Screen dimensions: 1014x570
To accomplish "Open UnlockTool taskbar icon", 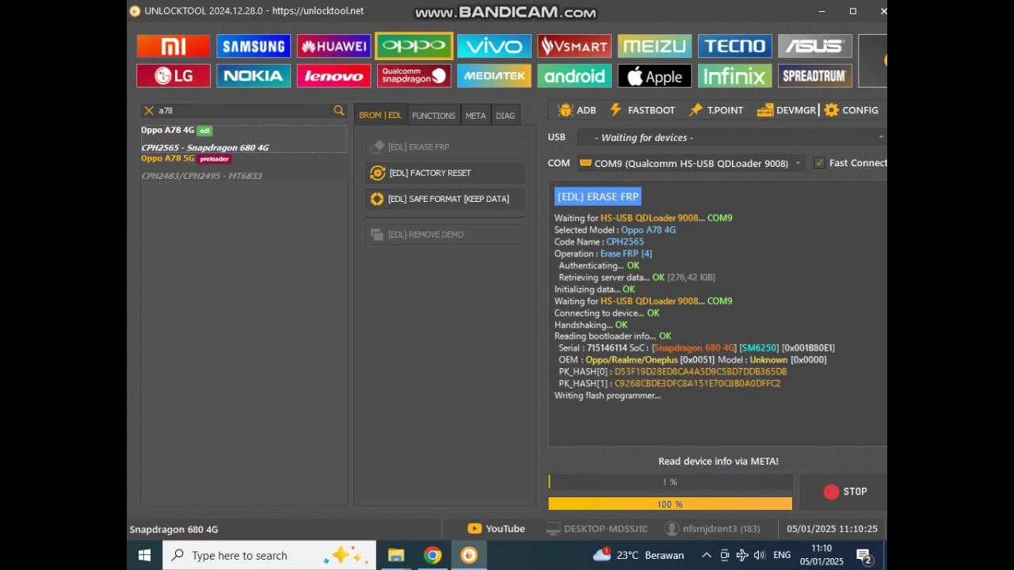I will [469, 556].
